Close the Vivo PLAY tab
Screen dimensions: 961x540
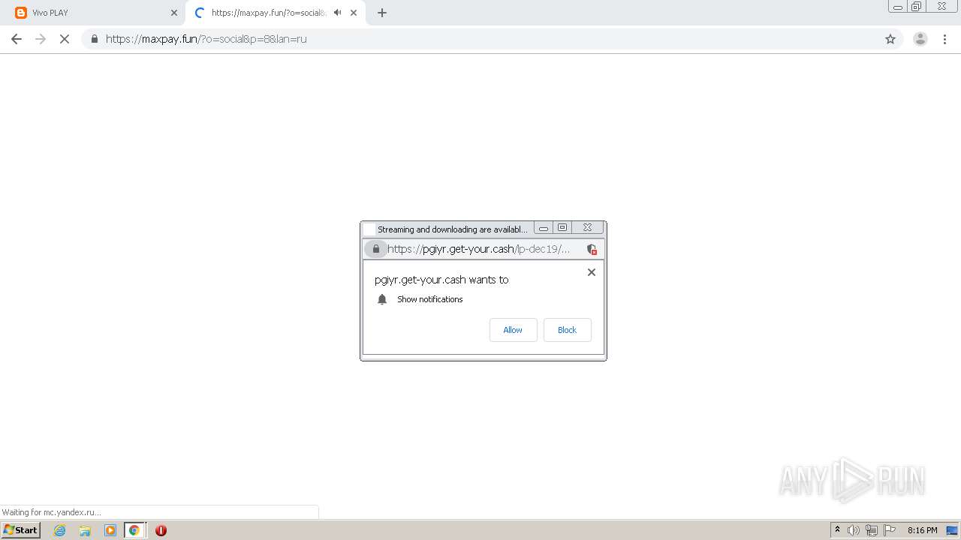(x=173, y=13)
